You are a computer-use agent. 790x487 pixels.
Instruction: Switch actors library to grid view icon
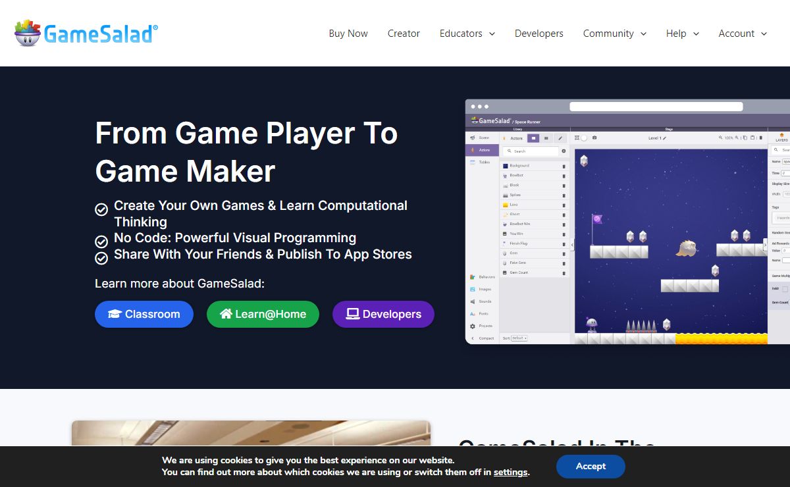(546, 138)
